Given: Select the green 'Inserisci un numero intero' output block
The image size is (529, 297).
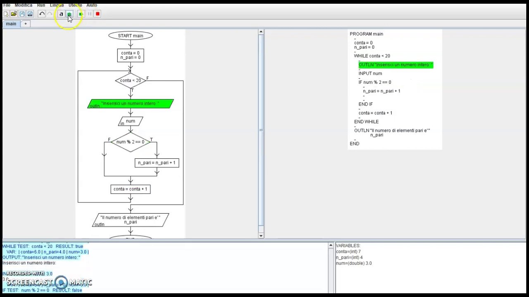Looking at the screenshot, I should click(x=131, y=104).
